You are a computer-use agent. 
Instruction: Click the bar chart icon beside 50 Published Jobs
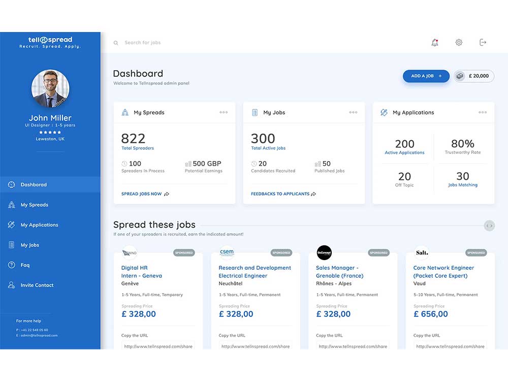pyautogui.click(x=317, y=164)
